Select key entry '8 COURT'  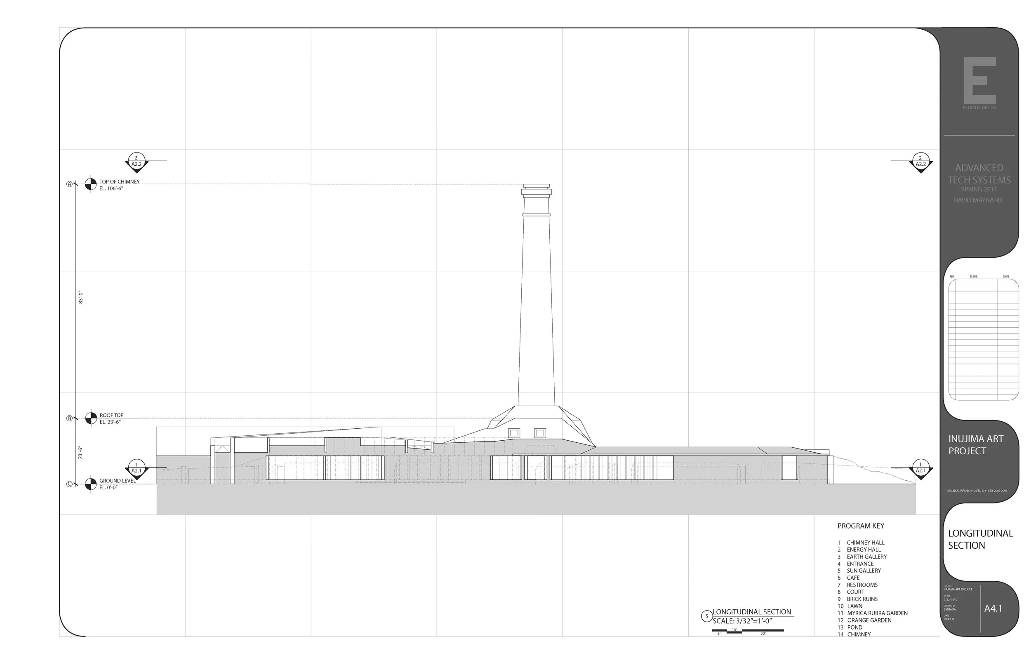[851, 592]
